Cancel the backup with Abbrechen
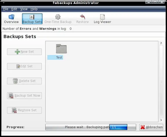 coord(151,127)
